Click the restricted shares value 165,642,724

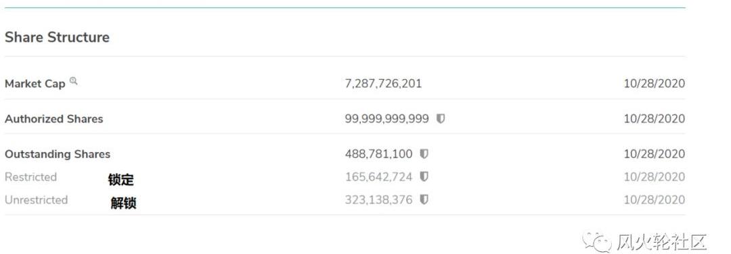pos(378,177)
